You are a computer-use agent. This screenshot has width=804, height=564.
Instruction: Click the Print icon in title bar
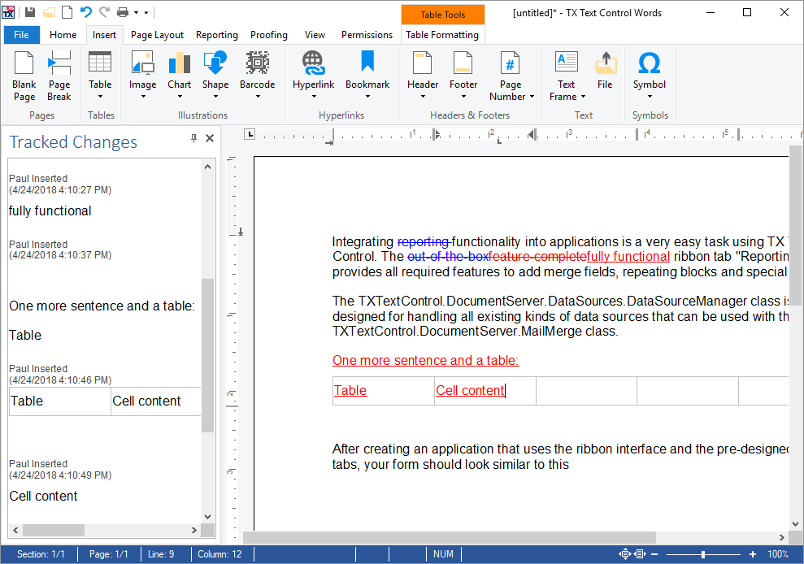(123, 12)
